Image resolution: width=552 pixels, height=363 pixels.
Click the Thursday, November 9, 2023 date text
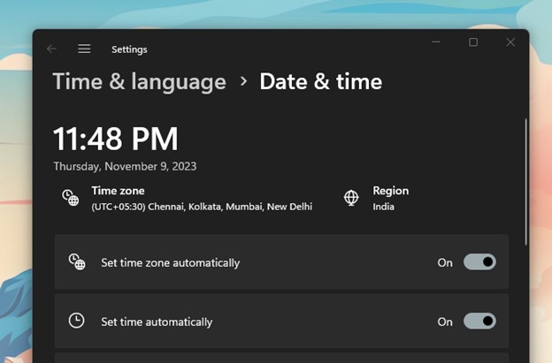tap(125, 166)
